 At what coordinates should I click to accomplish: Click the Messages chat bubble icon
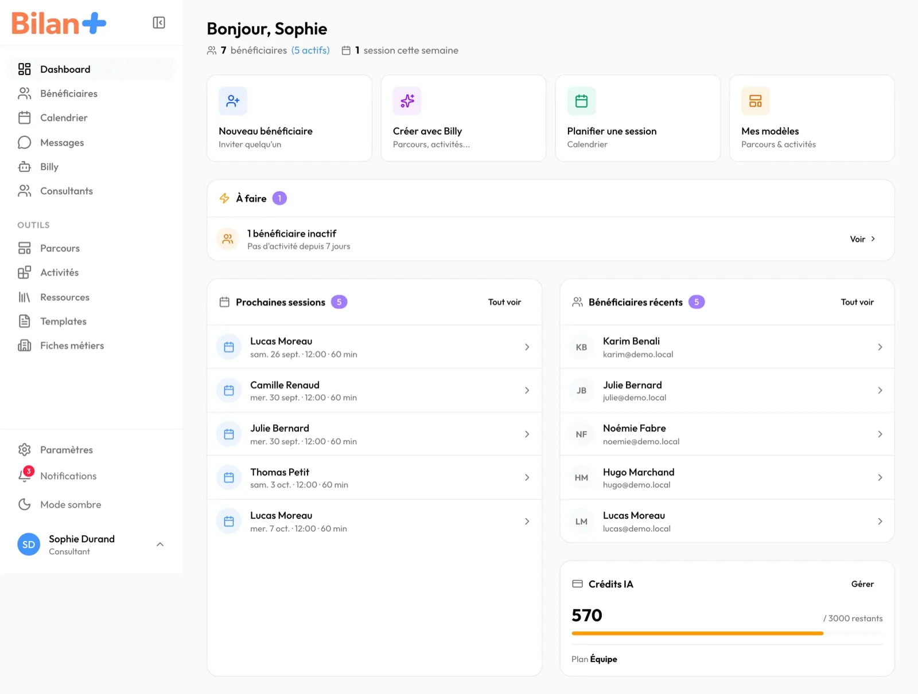point(24,142)
